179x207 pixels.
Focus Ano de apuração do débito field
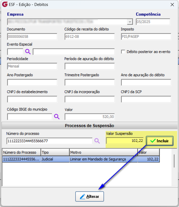point(146,82)
